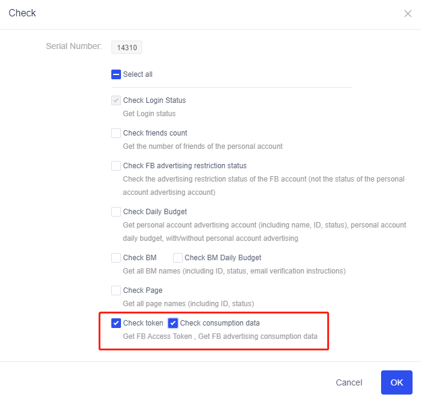Click the 'Get all page names' description
Screen dimensions: 421x400
tap(188, 303)
